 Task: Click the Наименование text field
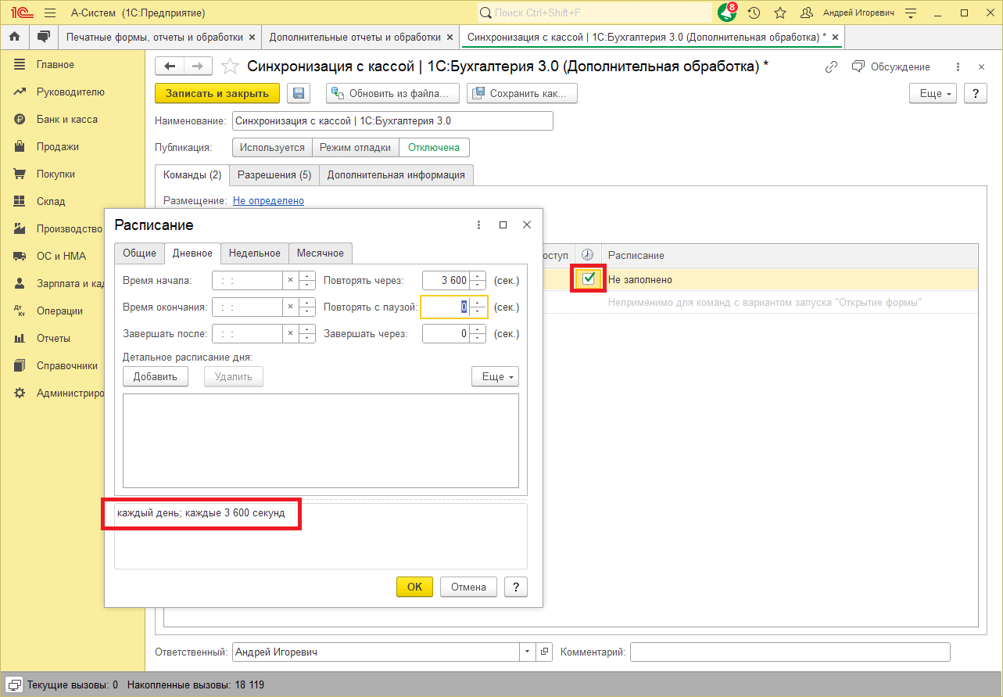392,121
